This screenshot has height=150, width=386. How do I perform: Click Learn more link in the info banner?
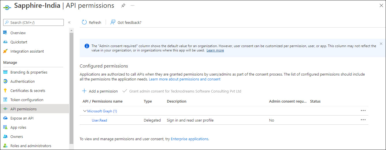215,50
